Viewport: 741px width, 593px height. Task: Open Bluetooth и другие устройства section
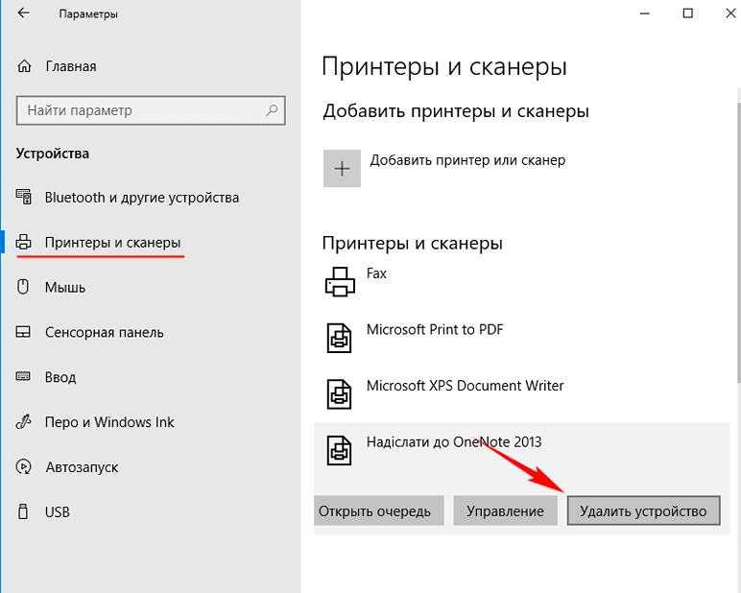pyautogui.click(x=141, y=198)
